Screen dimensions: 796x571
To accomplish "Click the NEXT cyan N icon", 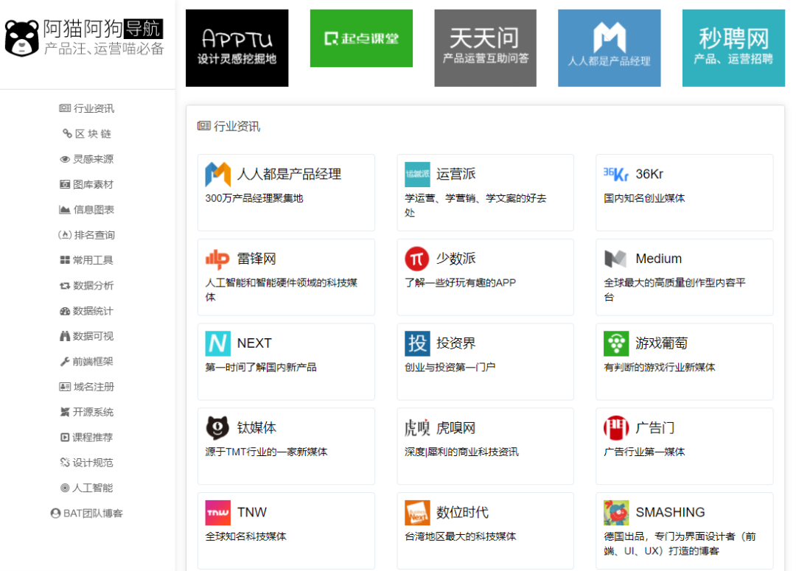I will pyautogui.click(x=217, y=343).
